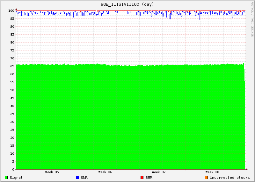
Task: Click the y-axis value '5'
Action: click(x=13, y=162)
